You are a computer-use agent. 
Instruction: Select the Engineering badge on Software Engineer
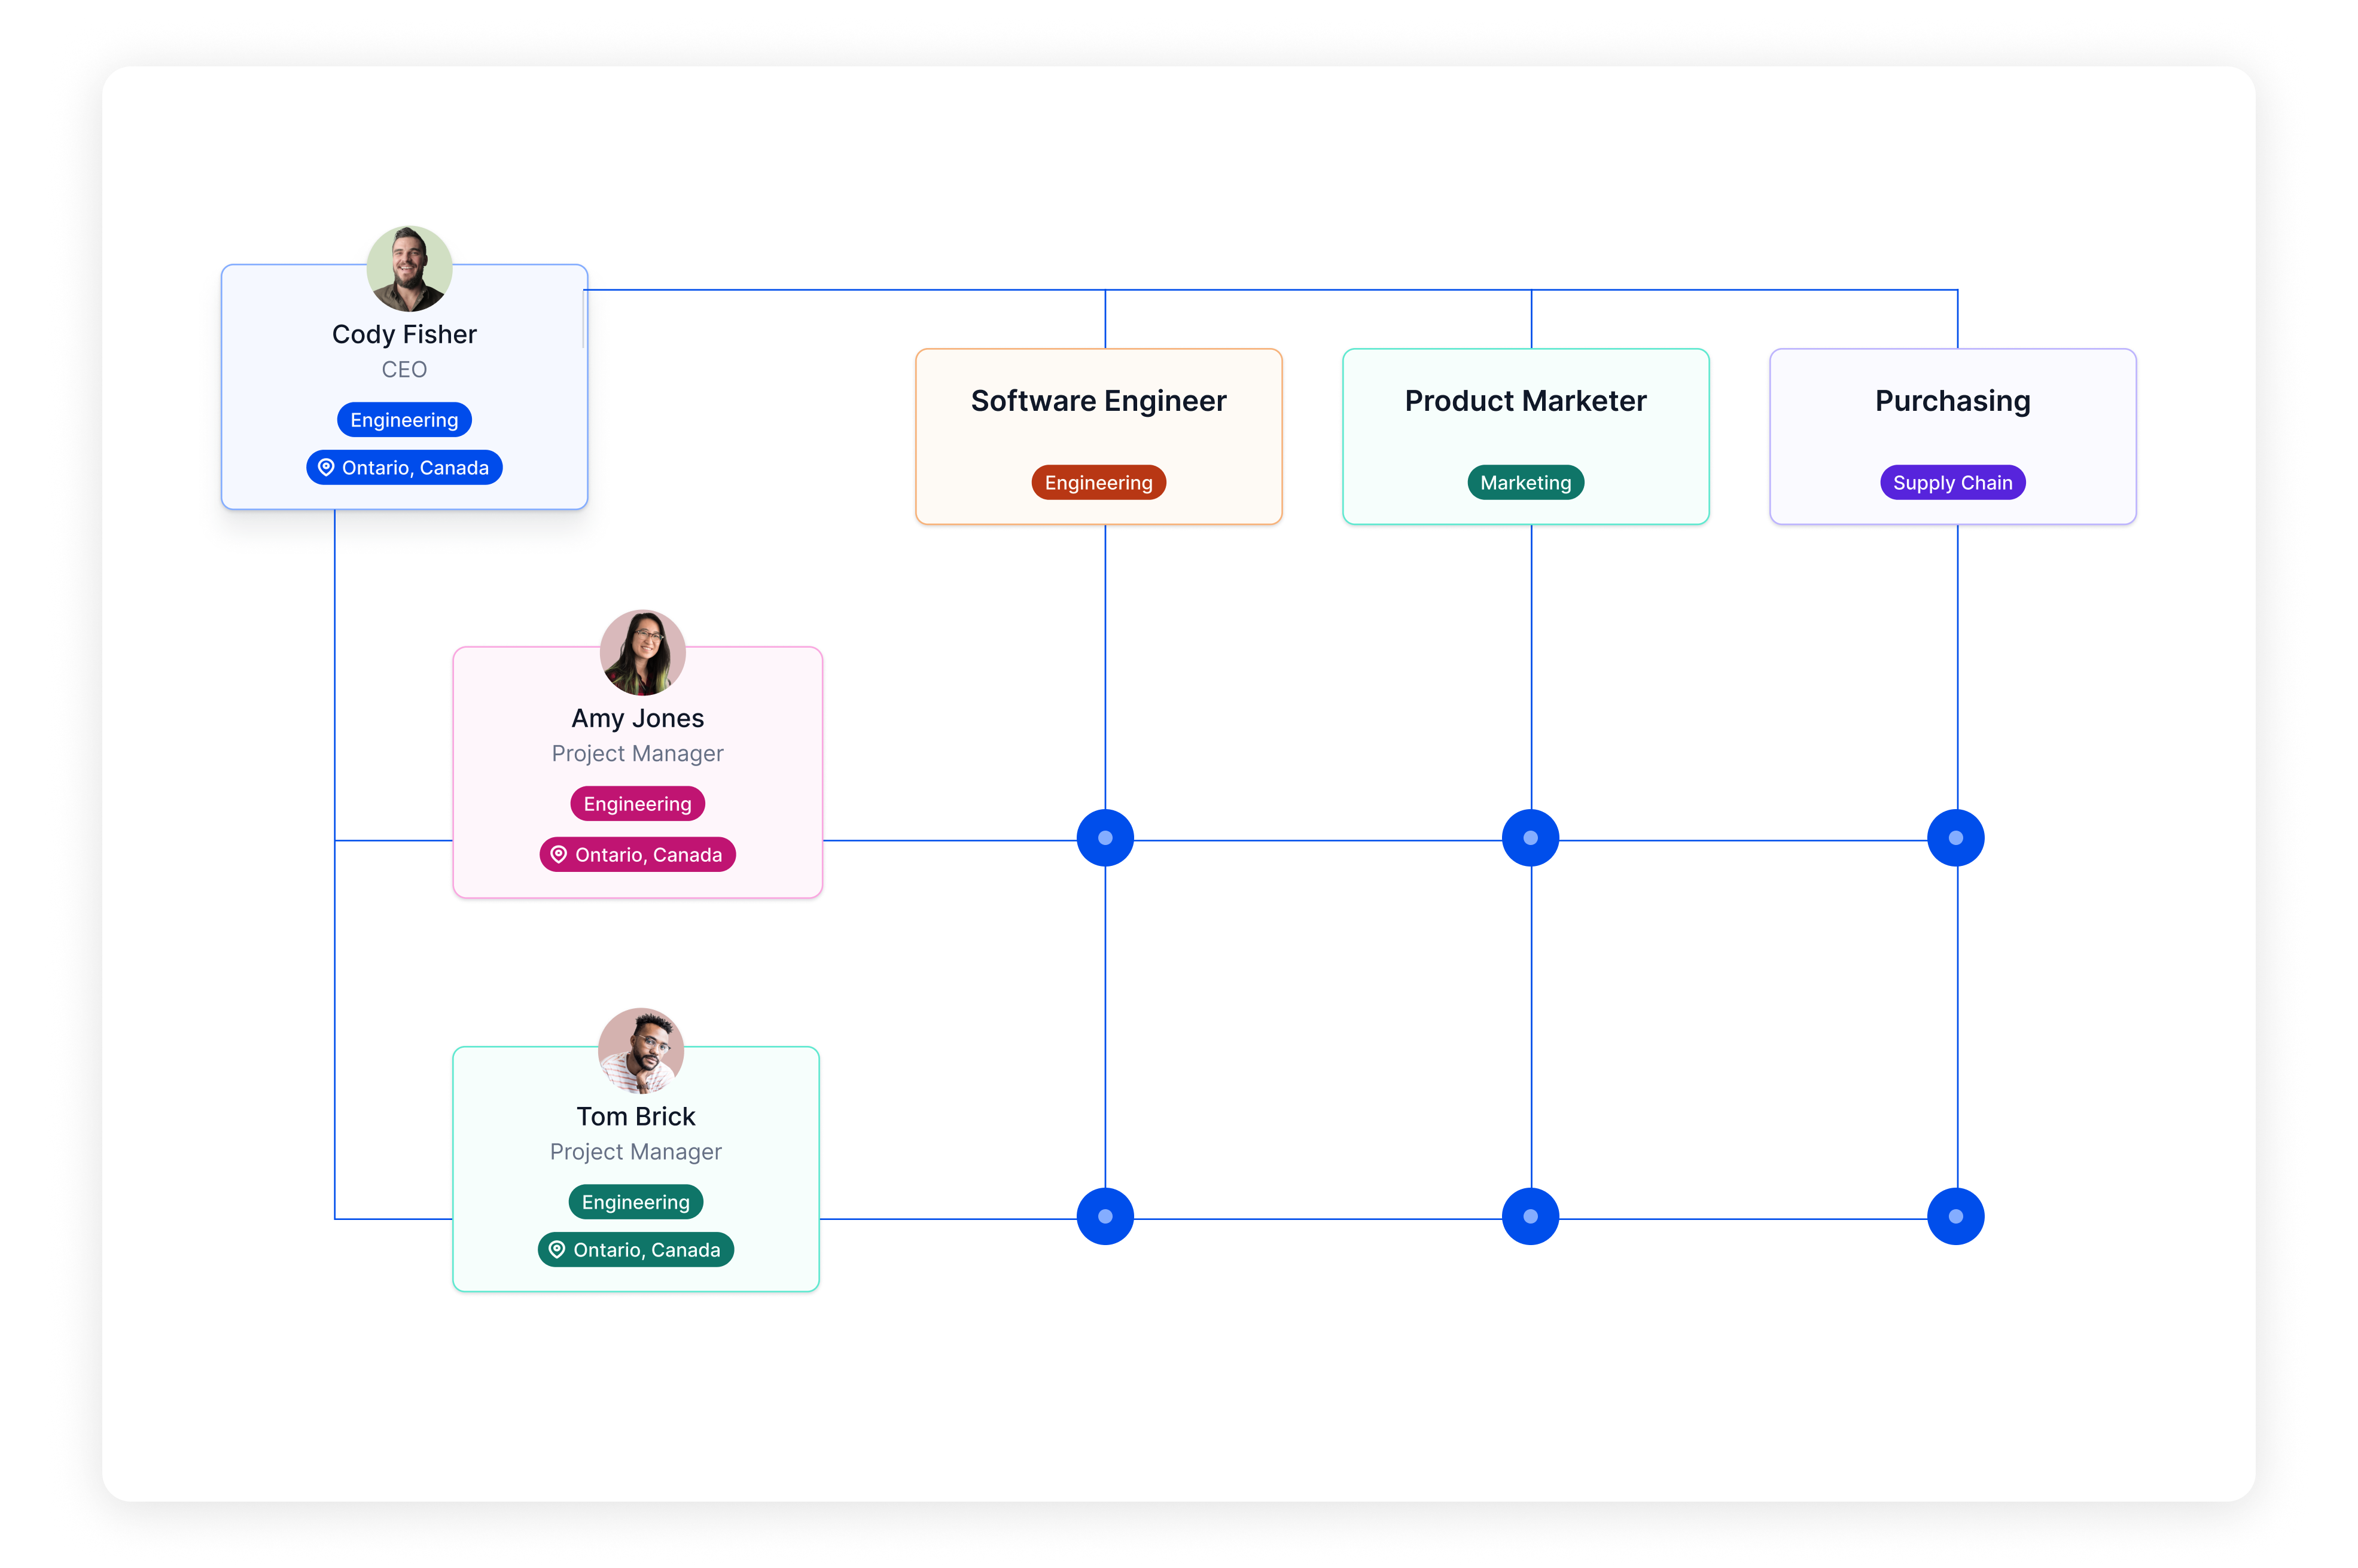point(1098,481)
